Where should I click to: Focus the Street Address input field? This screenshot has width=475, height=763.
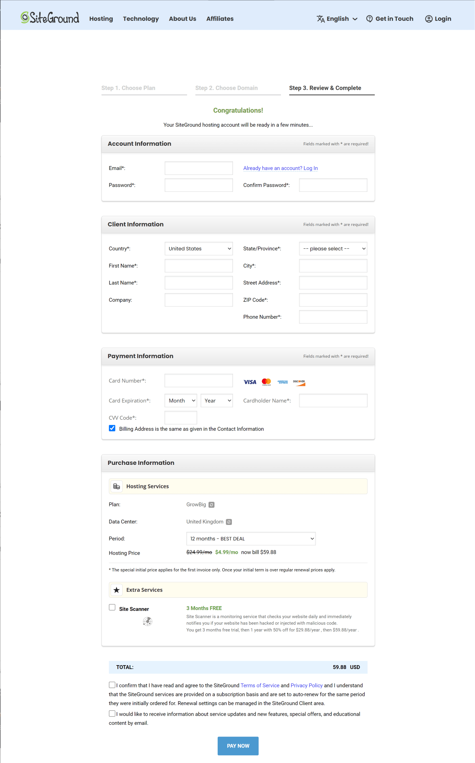point(333,283)
